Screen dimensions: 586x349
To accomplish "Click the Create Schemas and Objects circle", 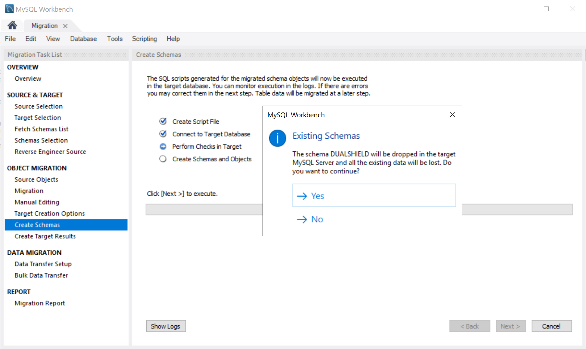I will (x=163, y=159).
